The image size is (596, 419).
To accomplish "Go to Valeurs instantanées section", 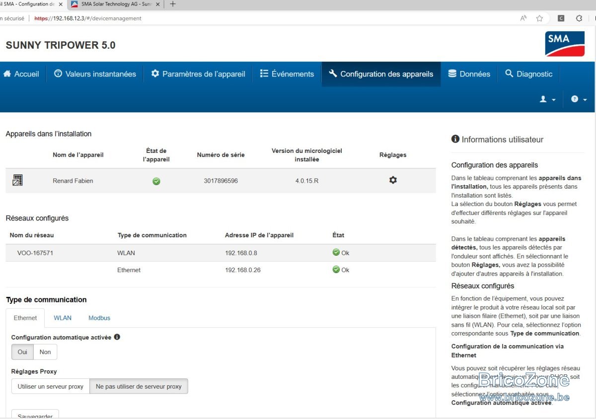I will point(95,74).
